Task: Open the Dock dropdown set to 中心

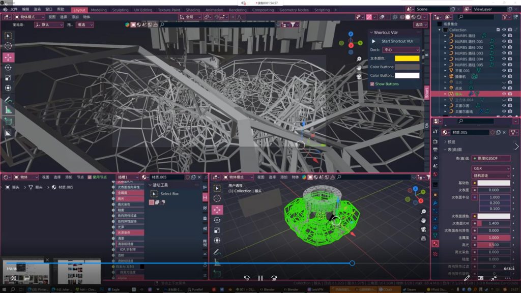Action: point(401,50)
